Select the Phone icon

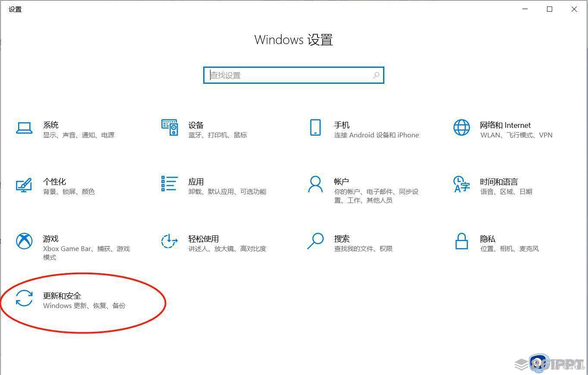click(x=315, y=127)
